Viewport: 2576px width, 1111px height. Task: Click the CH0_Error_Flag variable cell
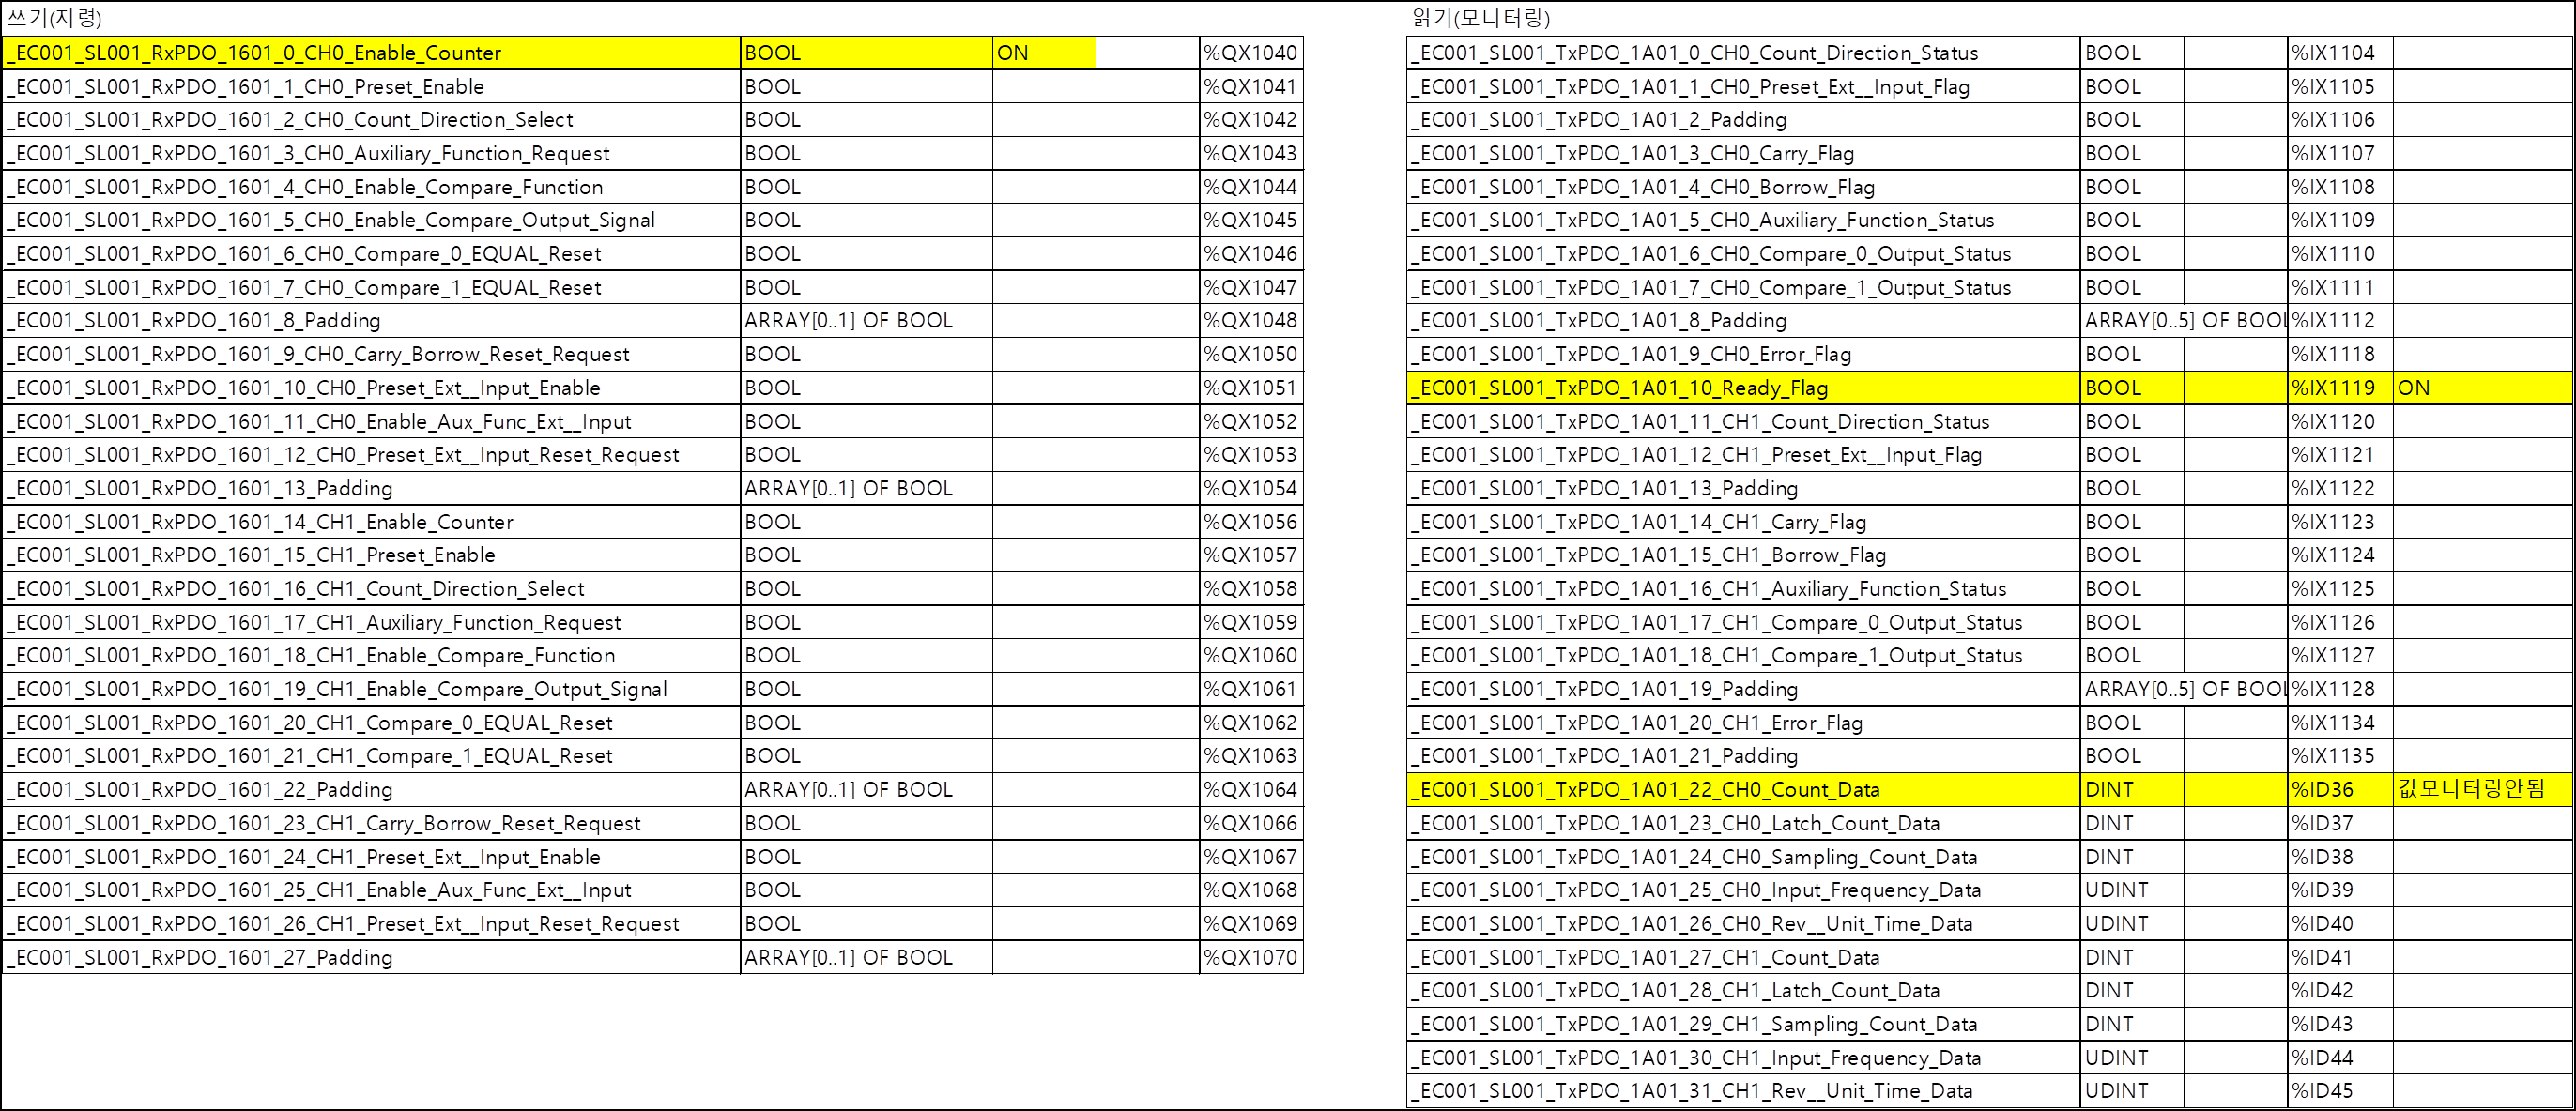1743,355
